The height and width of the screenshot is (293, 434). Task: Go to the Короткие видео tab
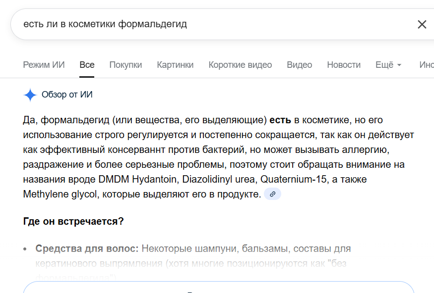(x=240, y=65)
